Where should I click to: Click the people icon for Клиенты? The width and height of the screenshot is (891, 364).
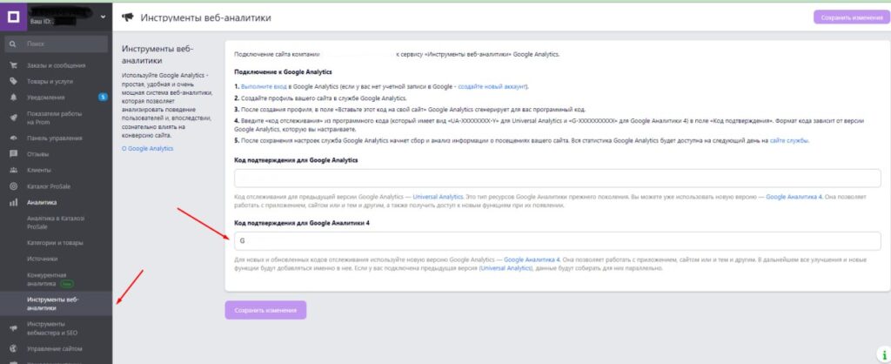click(13, 171)
